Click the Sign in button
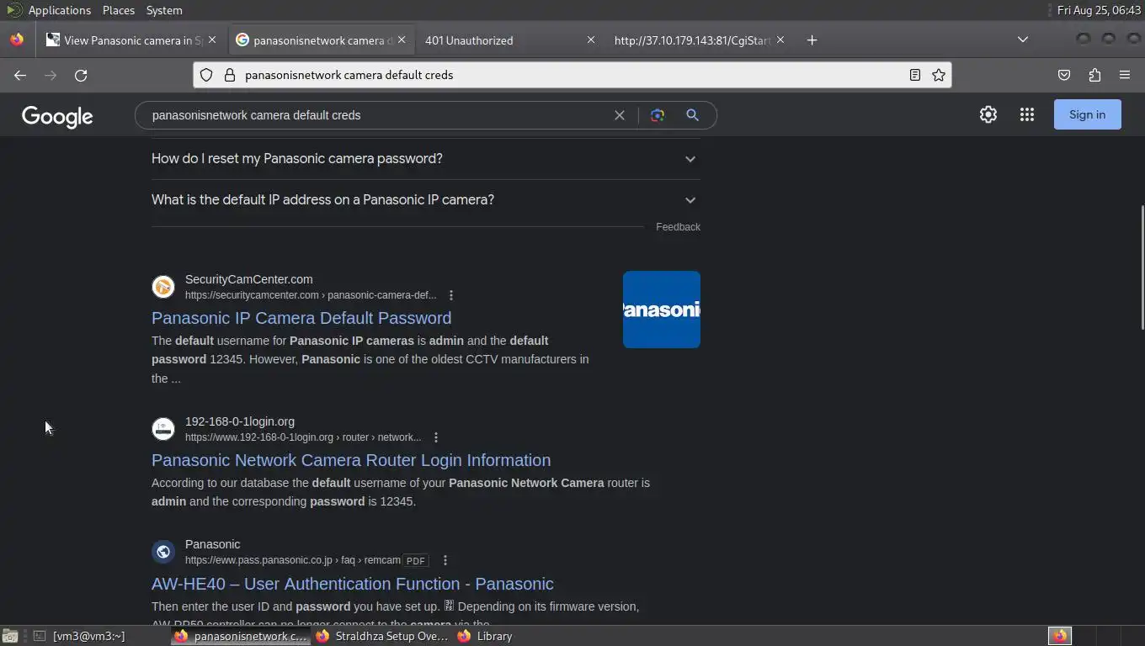Viewport: 1145px width, 646px height. 1087,114
